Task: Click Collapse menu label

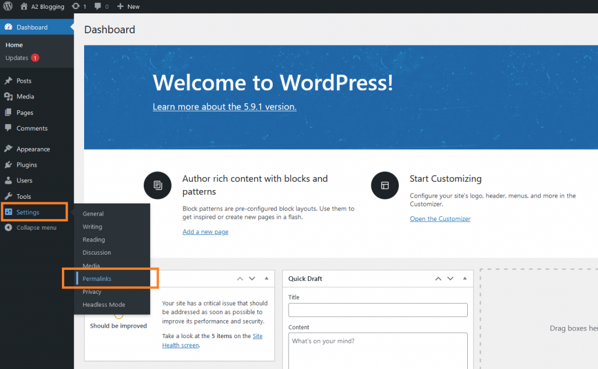Action: (37, 227)
